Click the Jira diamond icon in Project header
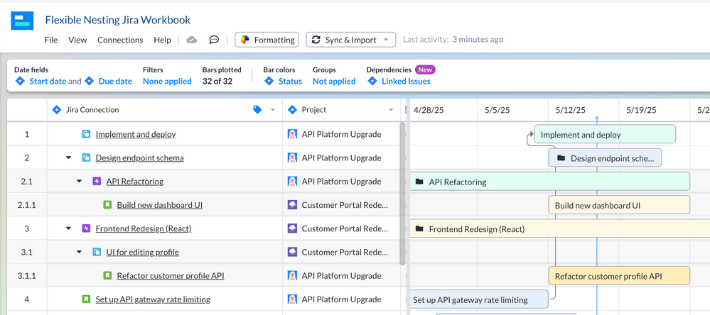This screenshot has width=710, height=315. 293,110
